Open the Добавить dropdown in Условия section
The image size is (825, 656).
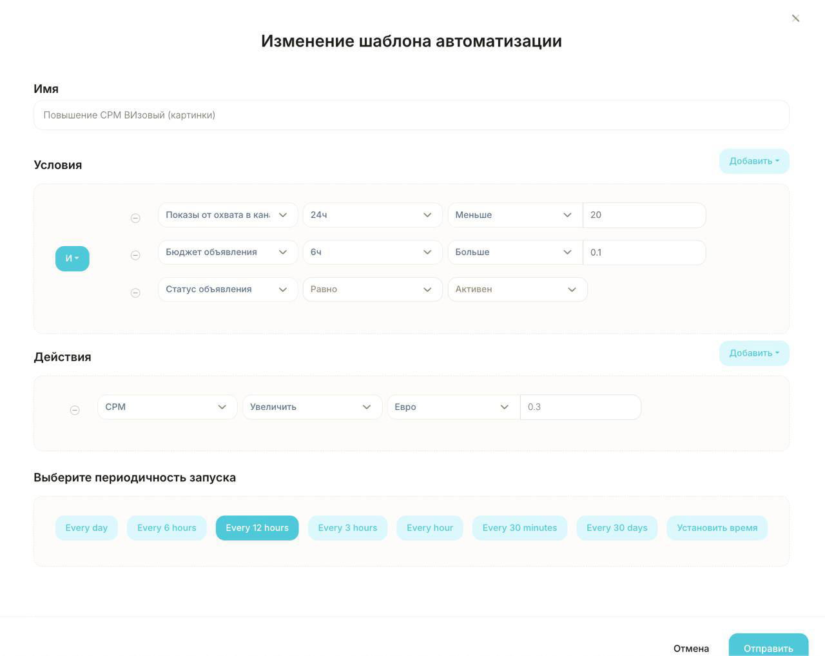753,161
